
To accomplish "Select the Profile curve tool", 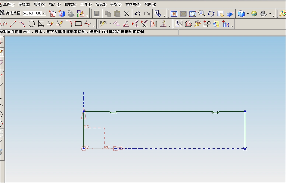I will click(x=4, y=24).
